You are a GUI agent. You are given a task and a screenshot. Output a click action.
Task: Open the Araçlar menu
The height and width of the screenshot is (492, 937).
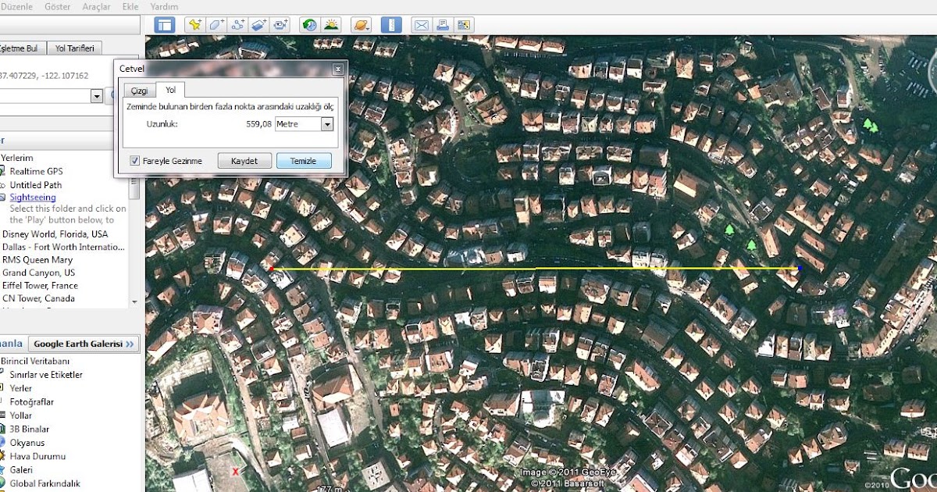pos(96,6)
